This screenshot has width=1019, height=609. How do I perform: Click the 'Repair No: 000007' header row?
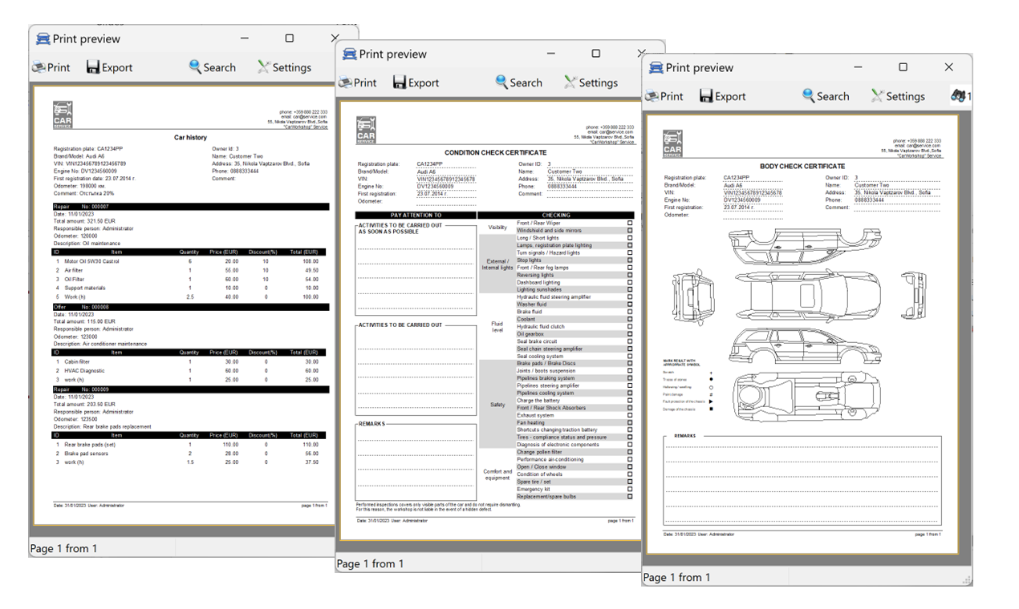(x=191, y=207)
